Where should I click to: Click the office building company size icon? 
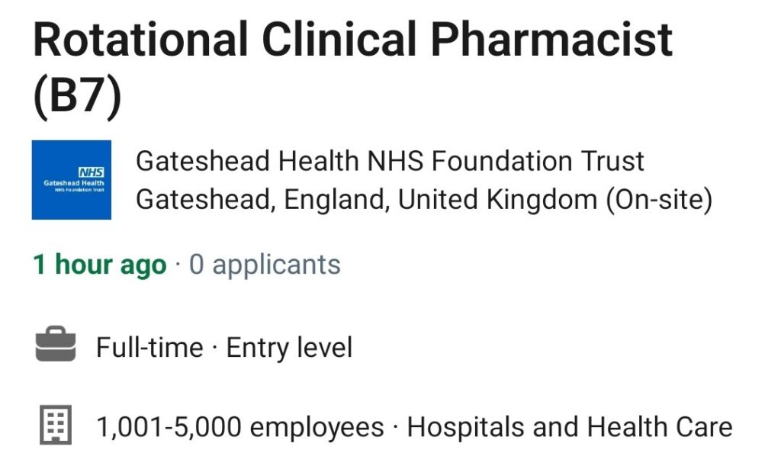pos(55,425)
